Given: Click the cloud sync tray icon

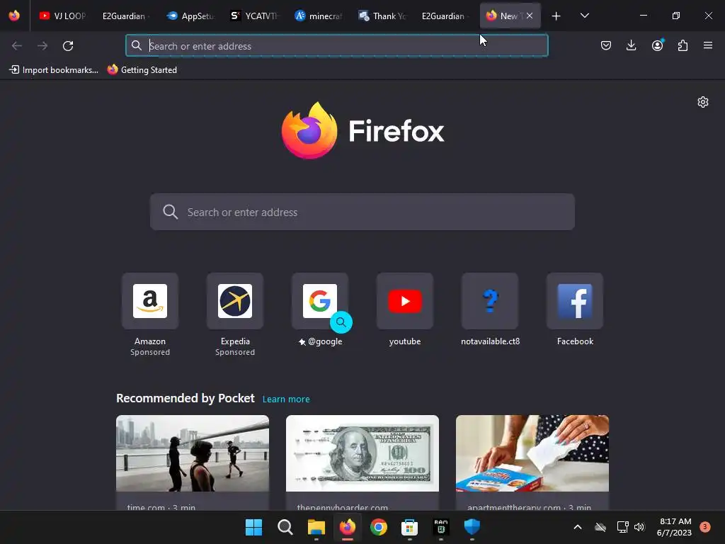Looking at the screenshot, I should click(600, 527).
